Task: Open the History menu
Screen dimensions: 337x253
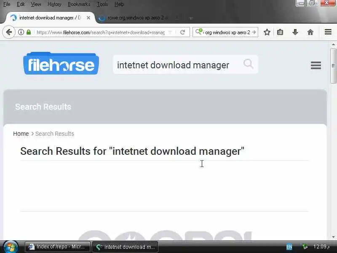Action: coord(54,4)
